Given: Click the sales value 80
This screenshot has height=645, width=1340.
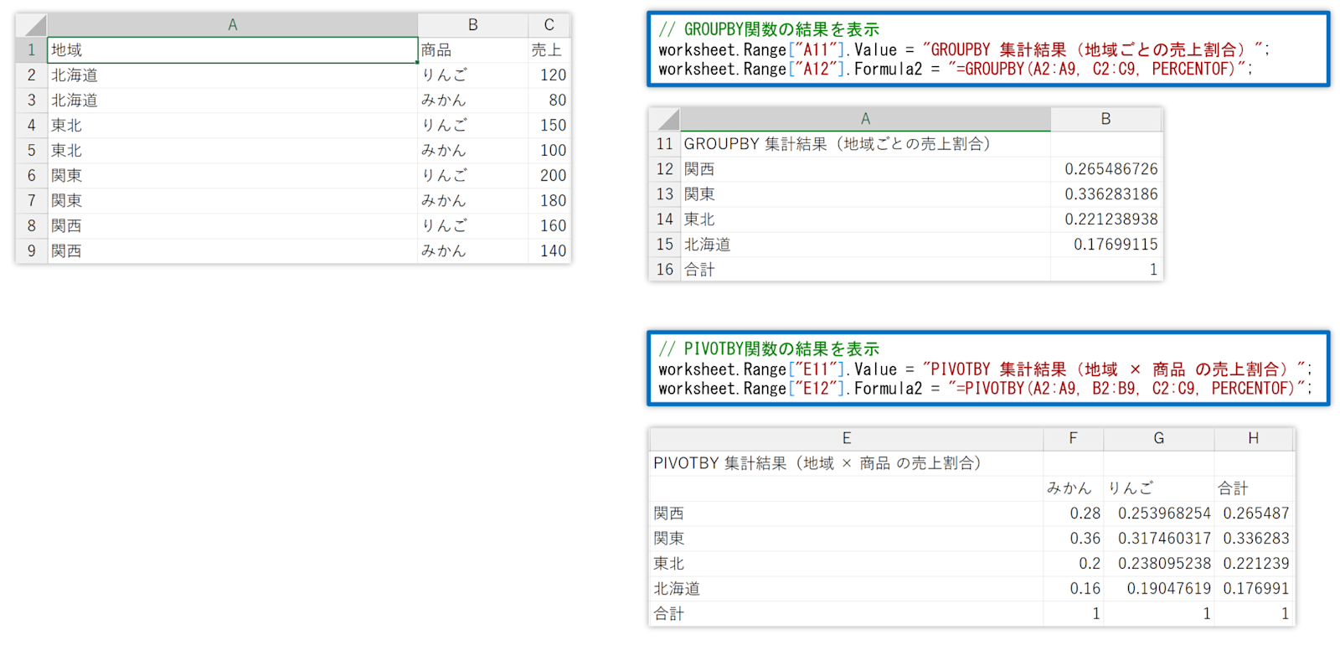Looking at the screenshot, I should click(x=549, y=101).
